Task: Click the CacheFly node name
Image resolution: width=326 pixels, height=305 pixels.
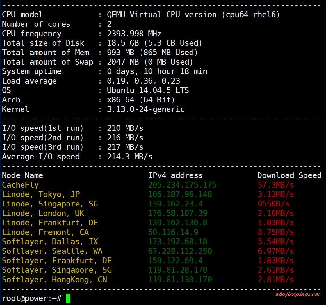Action: [20, 185]
